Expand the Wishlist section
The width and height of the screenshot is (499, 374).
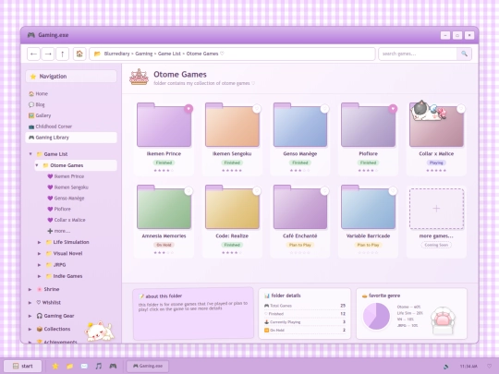30,303
